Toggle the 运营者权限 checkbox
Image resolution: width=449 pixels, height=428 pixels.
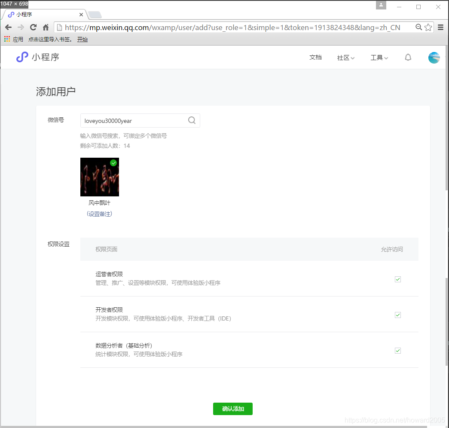pos(398,279)
